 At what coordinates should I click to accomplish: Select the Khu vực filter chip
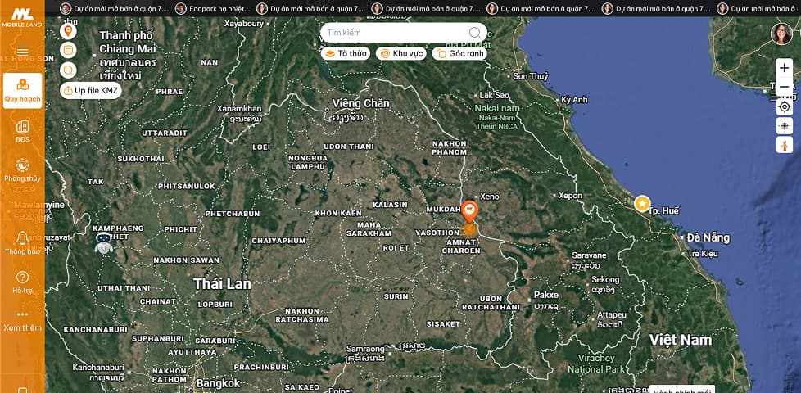tap(401, 53)
